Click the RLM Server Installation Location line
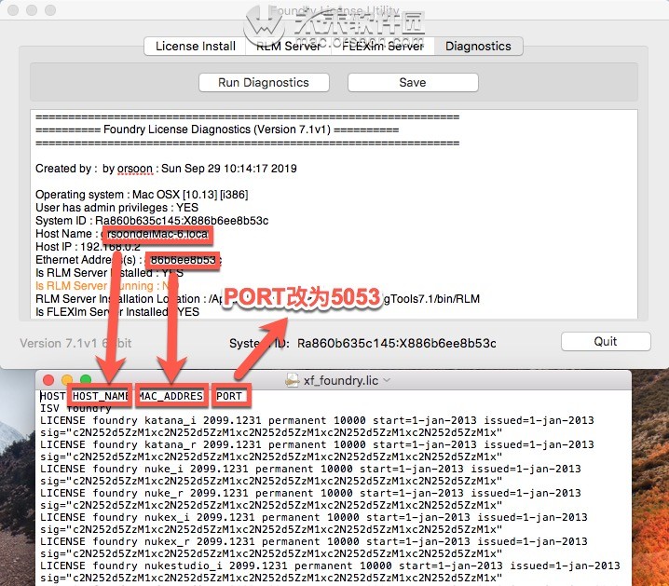The width and height of the screenshot is (669, 586). 258,299
